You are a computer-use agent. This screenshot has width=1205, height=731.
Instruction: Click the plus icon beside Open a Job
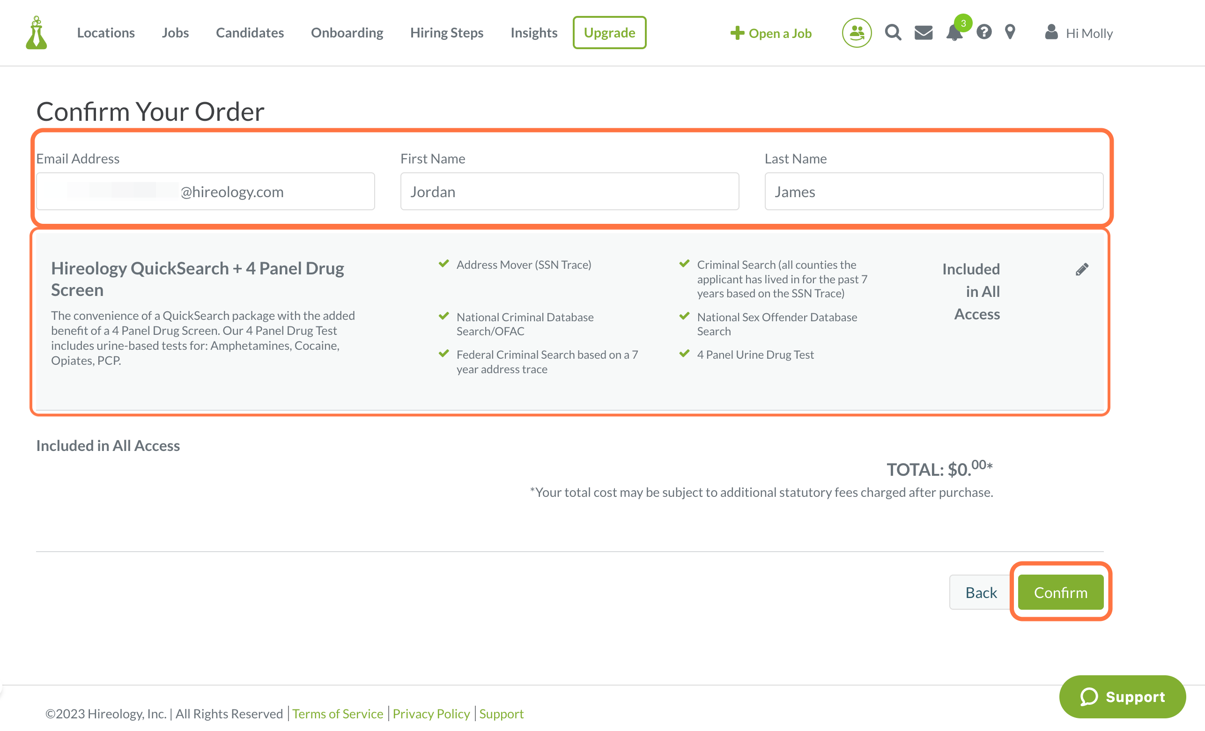click(x=737, y=33)
